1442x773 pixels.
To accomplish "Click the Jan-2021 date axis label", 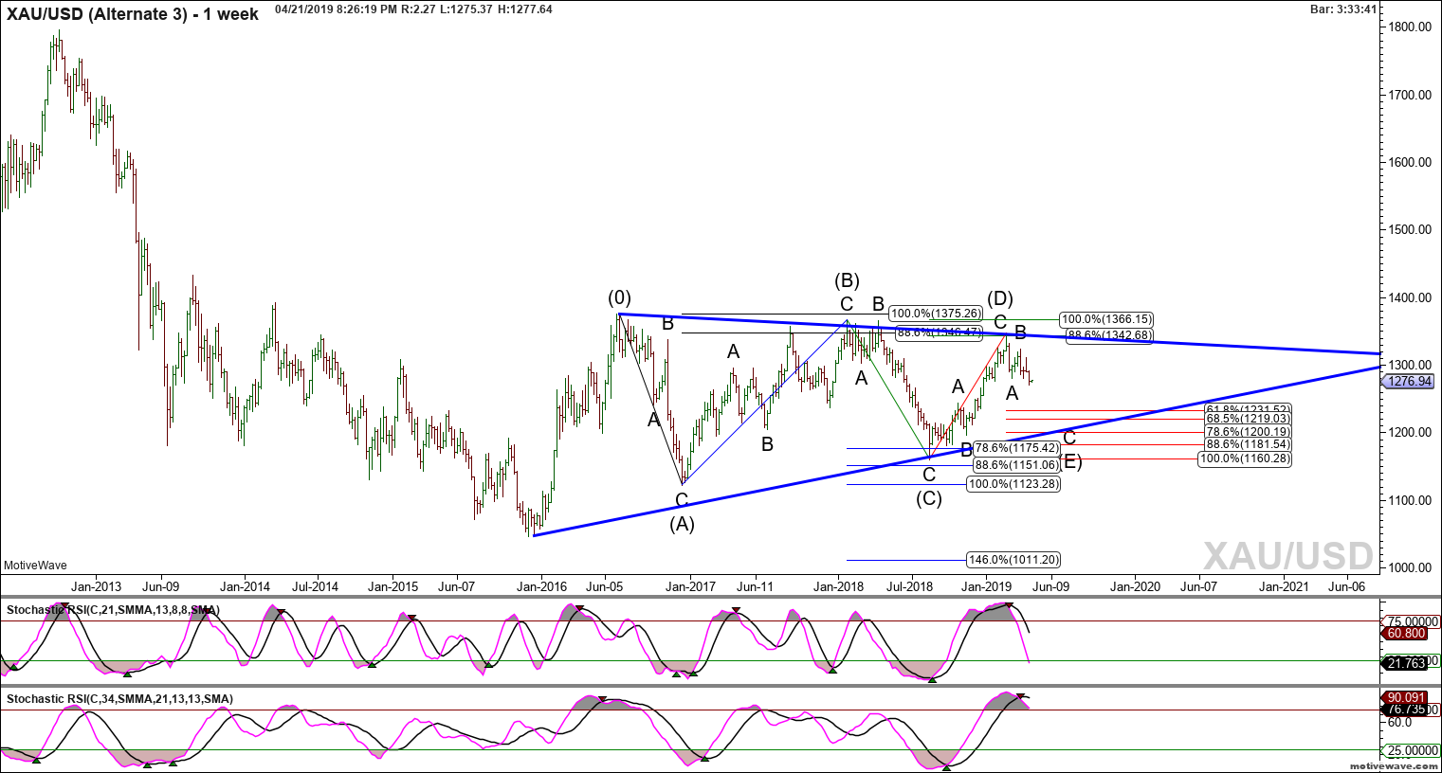I will click(x=1284, y=586).
